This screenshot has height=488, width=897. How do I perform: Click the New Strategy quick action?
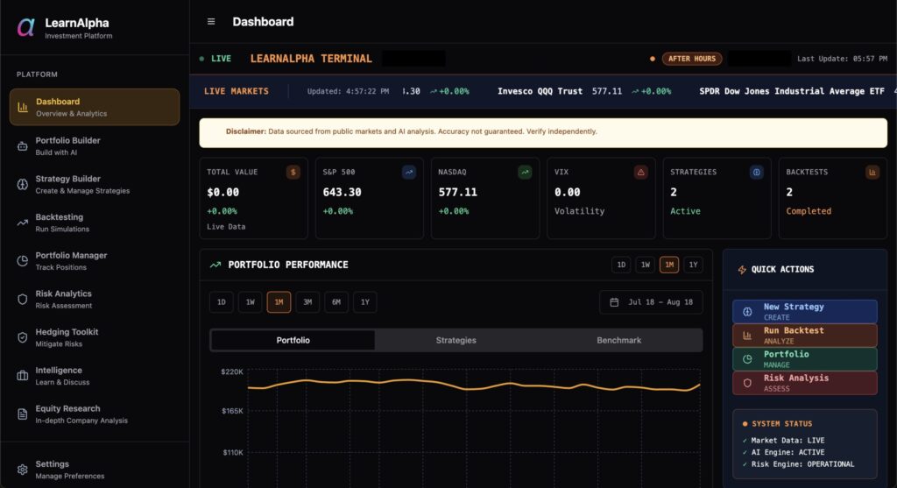pos(804,312)
